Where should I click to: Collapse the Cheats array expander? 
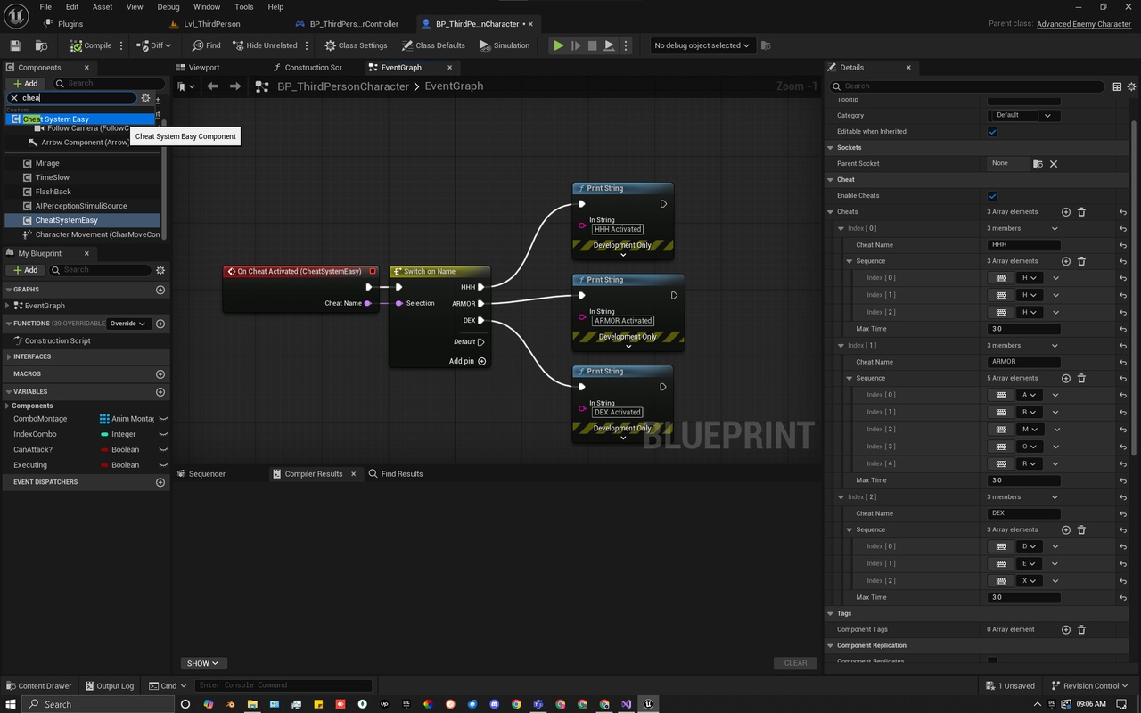click(x=831, y=212)
